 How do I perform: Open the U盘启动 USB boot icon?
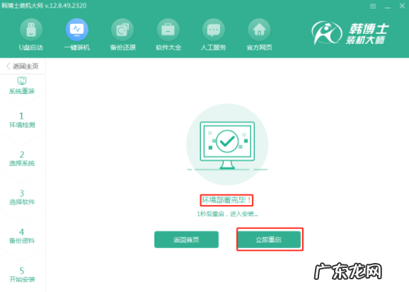pyautogui.click(x=31, y=30)
